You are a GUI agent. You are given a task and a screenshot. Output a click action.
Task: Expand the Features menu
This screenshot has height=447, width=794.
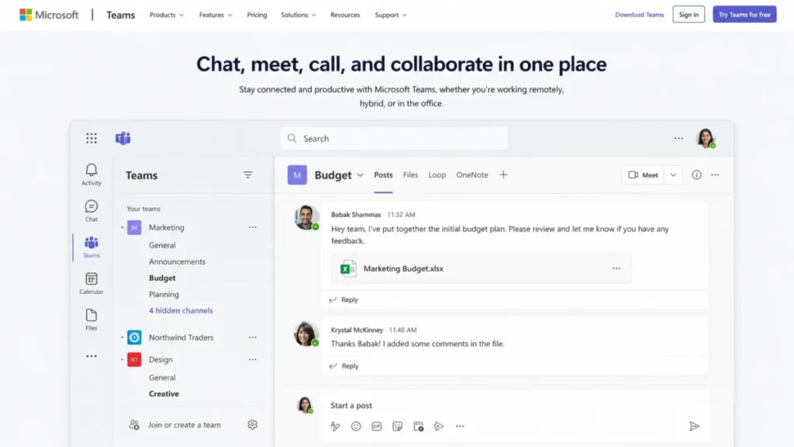(216, 15)
